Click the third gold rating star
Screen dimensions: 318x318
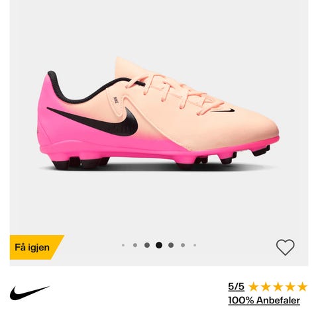278,287
